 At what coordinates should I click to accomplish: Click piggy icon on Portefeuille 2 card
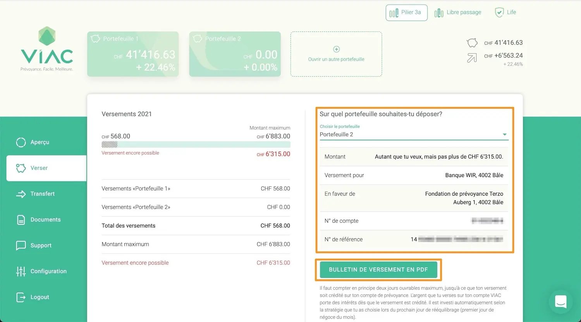click(198, 39)
